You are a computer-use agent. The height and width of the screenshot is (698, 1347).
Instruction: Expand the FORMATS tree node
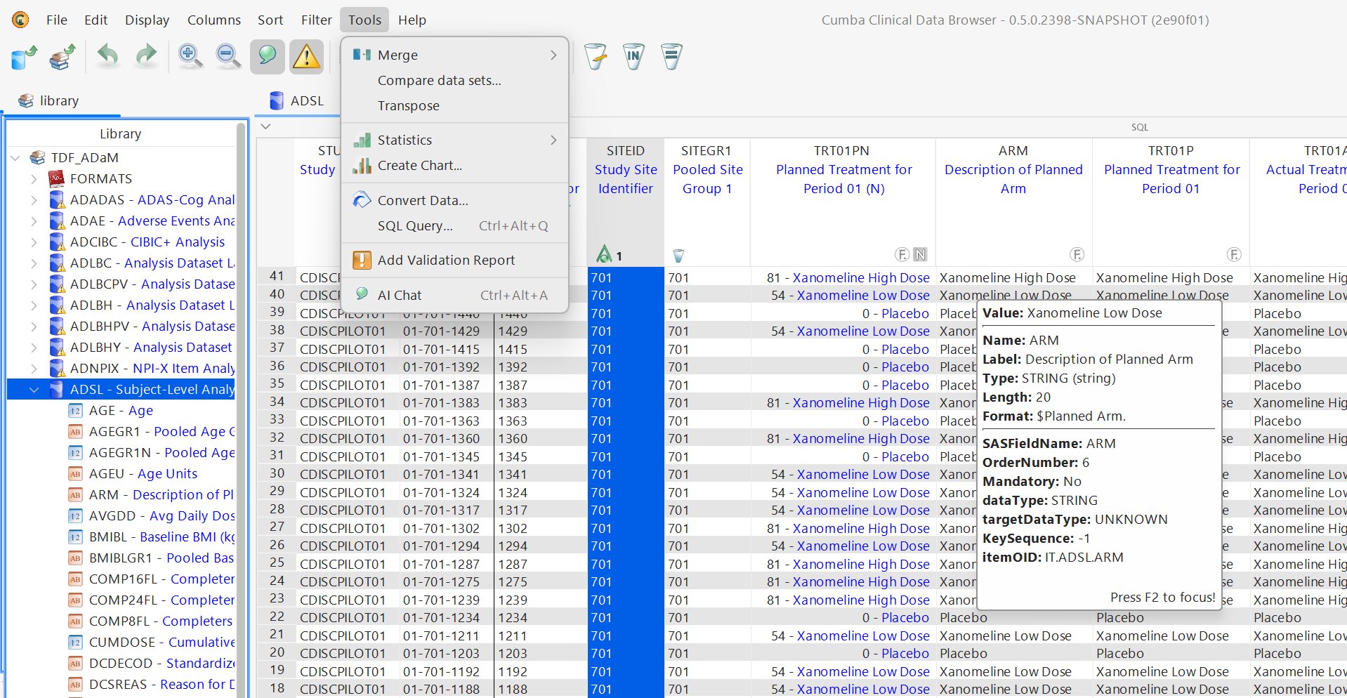34,179
